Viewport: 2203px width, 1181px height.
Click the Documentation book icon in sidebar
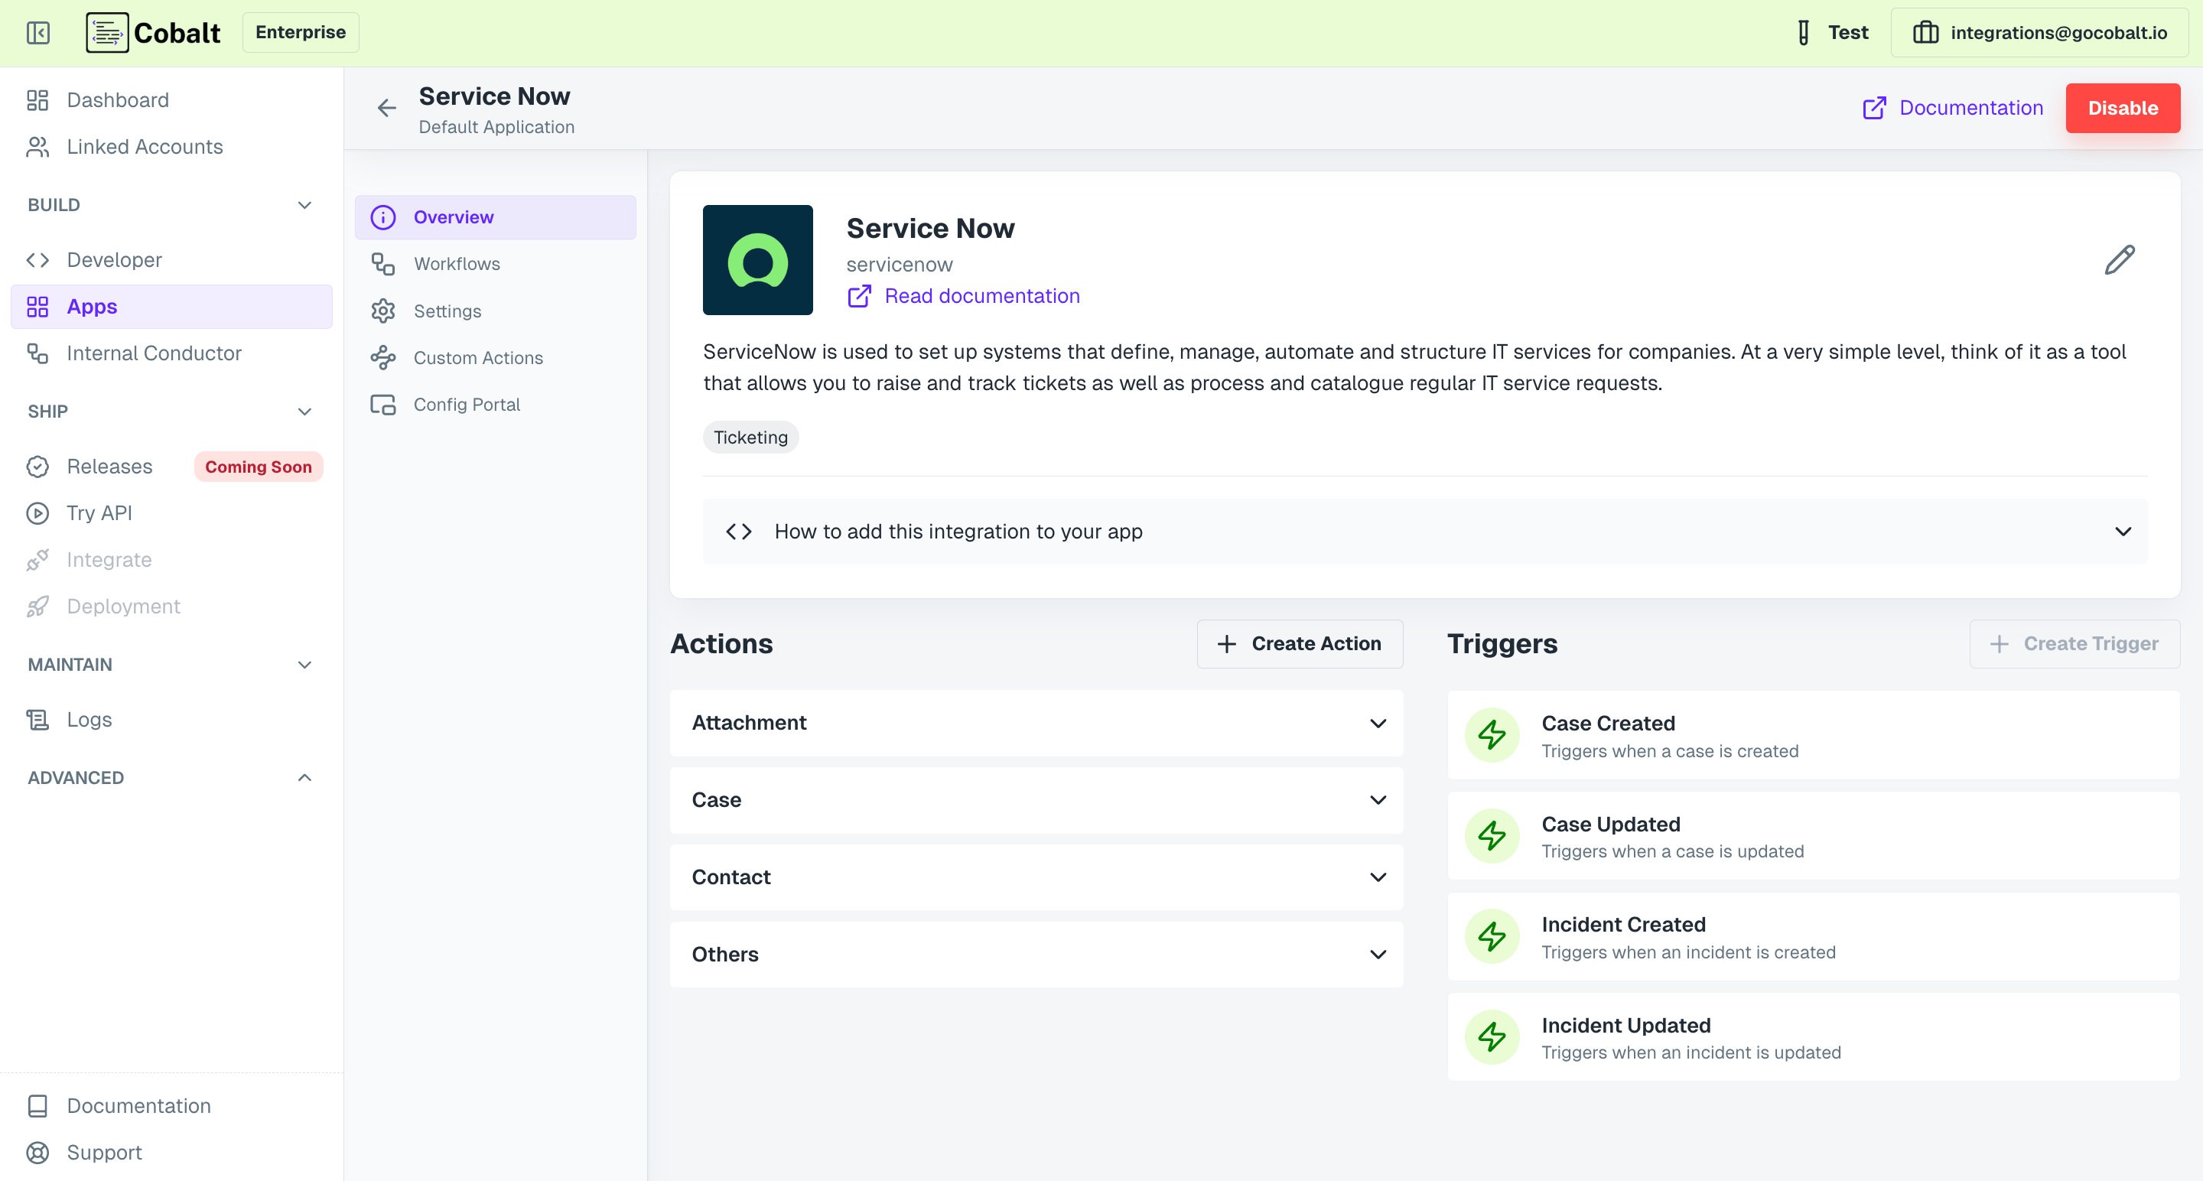pyautogui.click(x=37, y=1106)
